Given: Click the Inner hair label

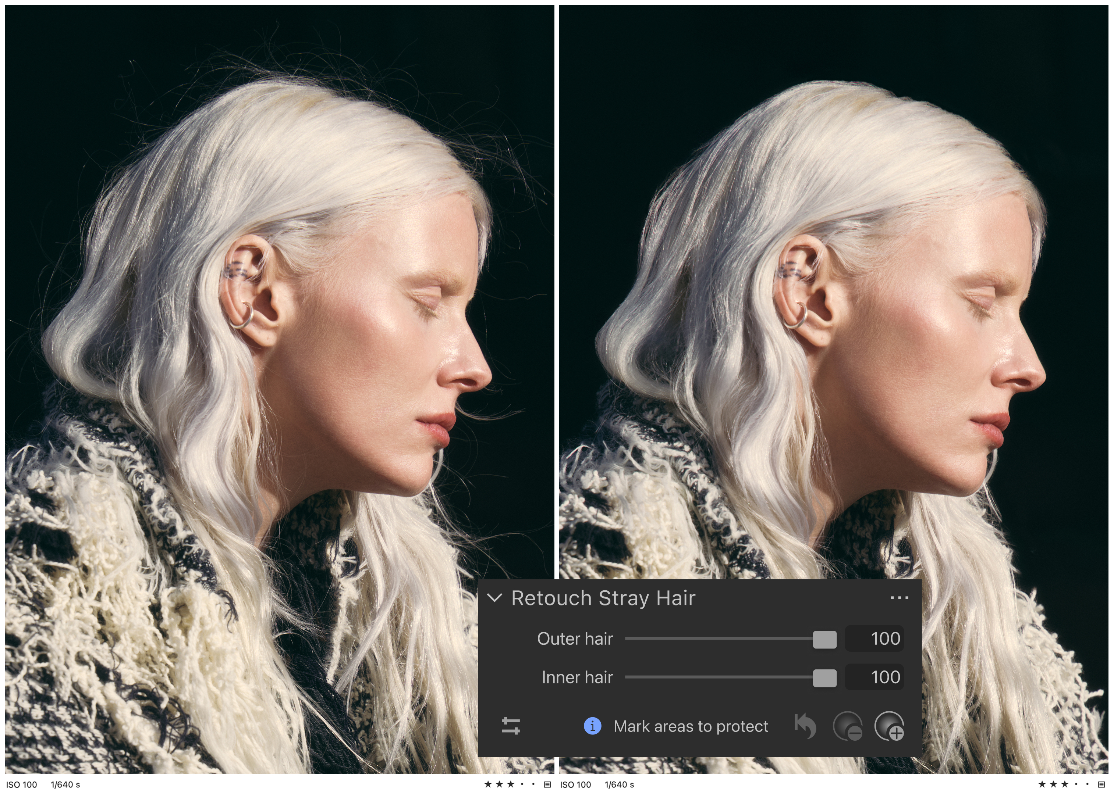Looking at the screenshot, I should coord(577,677).
